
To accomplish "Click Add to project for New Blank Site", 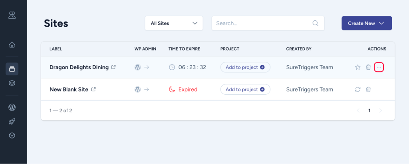I will [x=245, y=90].
